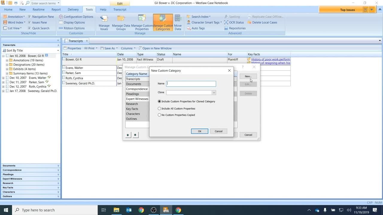The width and height of the screenshot is (383, 215).
Task: Select Include All Custom Properties option
Action: [x=159, y=109]
